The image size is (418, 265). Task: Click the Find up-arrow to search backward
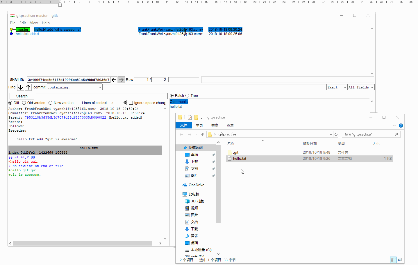[28, 87]
